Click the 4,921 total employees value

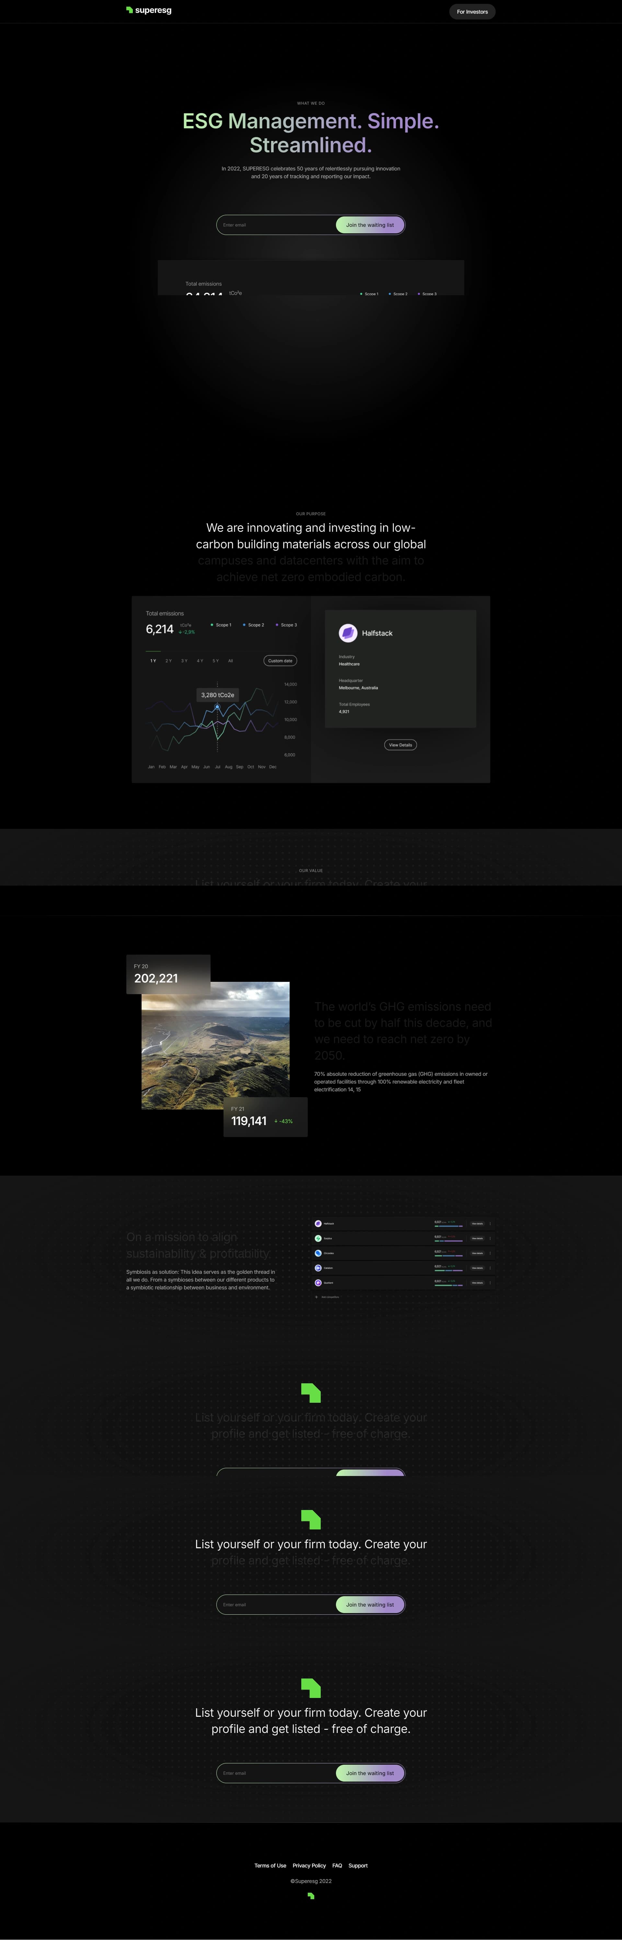[x=344, y=712]
